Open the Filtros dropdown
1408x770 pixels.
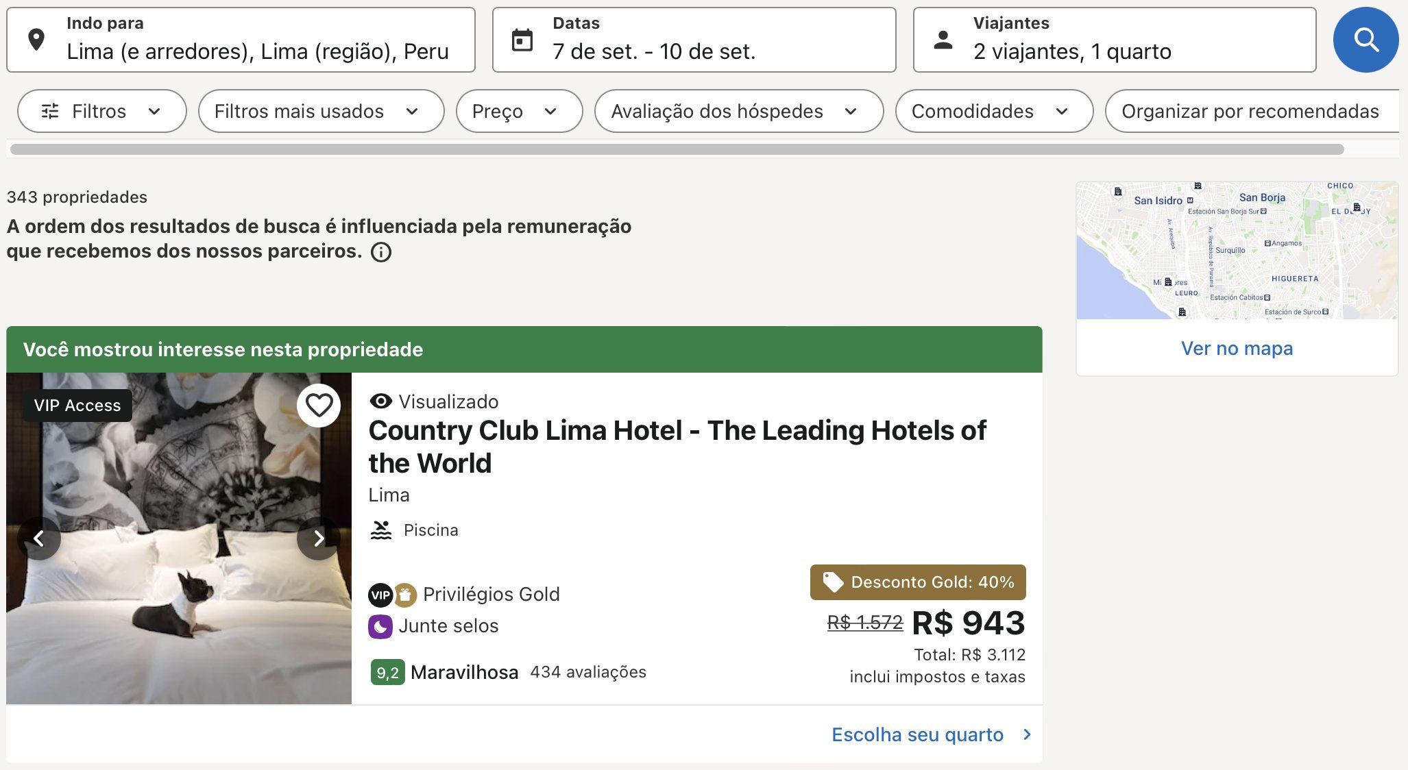click(102, 111)
